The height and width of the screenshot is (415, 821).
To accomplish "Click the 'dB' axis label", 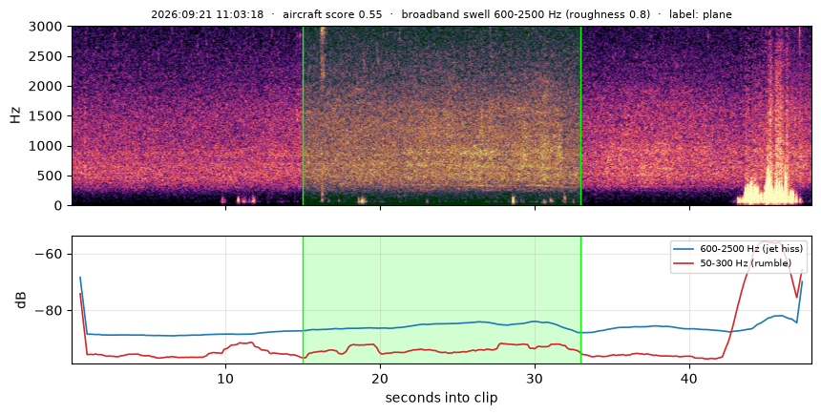I will (x=21, y=300).
